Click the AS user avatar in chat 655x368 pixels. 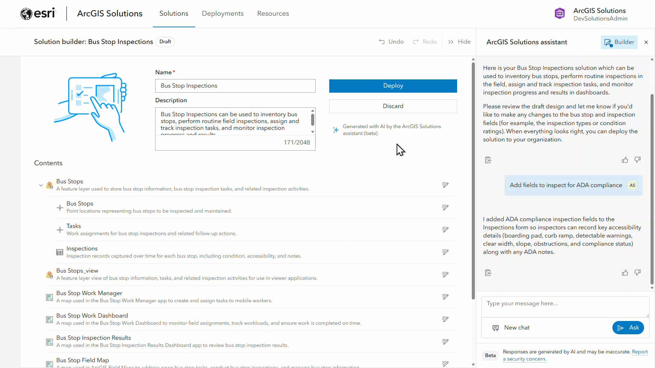632,185
